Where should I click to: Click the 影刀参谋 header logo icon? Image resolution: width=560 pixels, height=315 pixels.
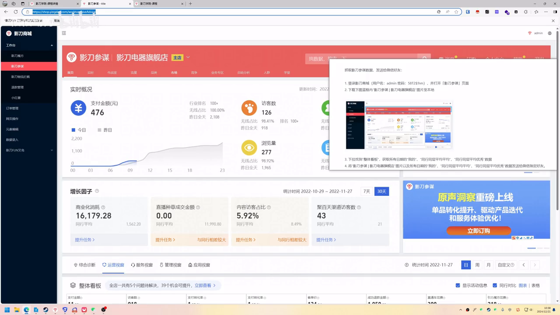(x=71, y=57)
